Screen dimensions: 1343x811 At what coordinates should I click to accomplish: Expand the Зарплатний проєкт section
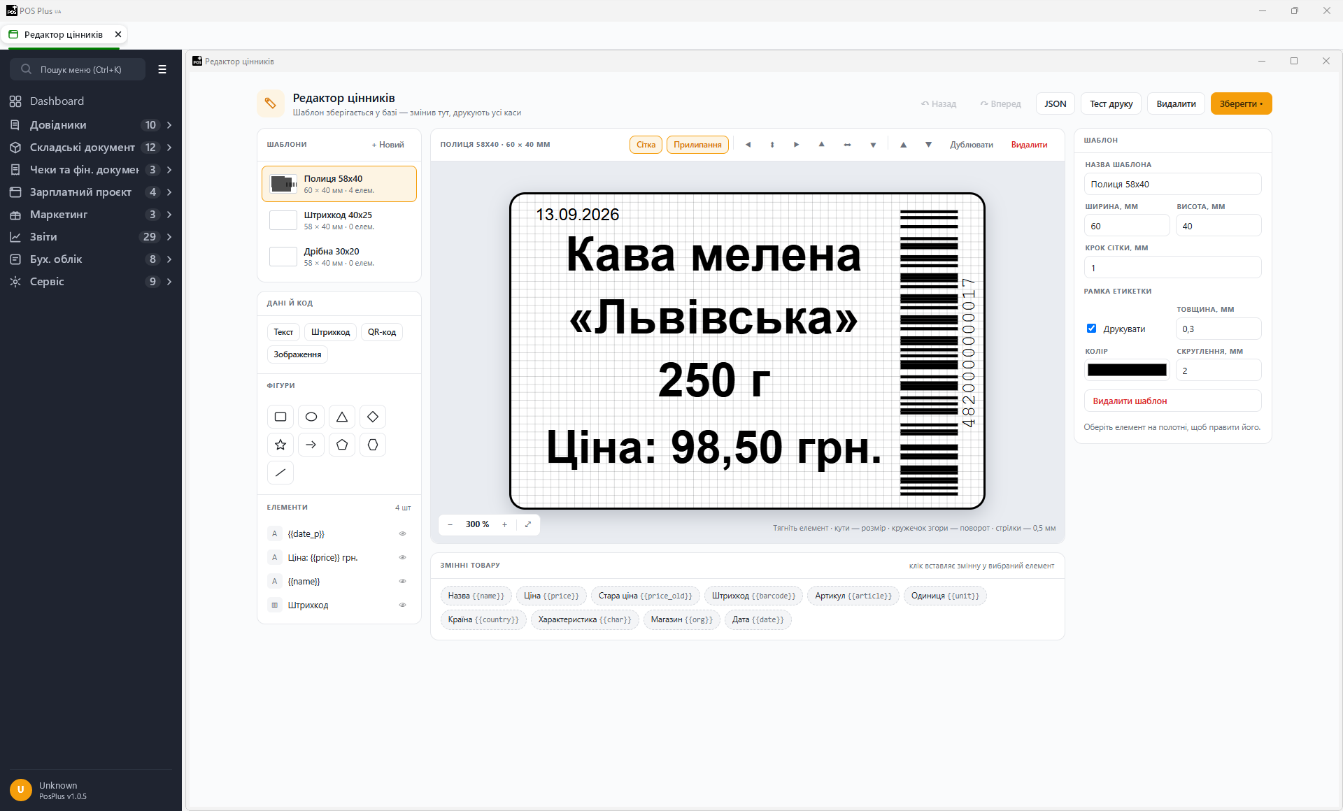click(x=91, y=192)
